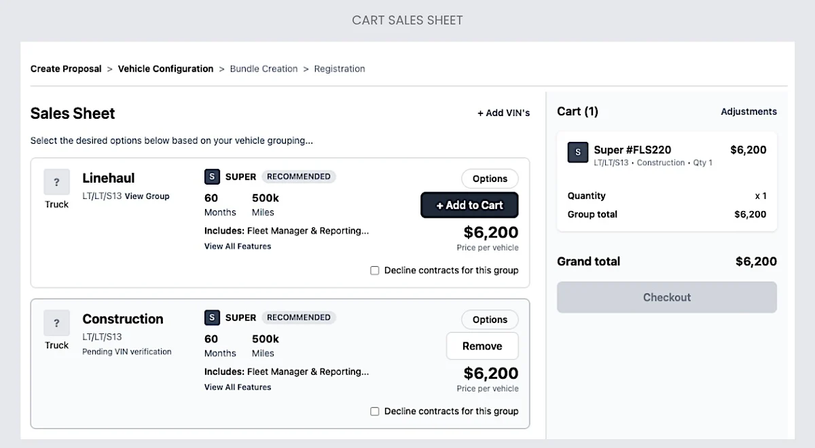Add Linehaul Super plan to cart
Viewport: 815px width, 448px height.
[x=469, y=205]
